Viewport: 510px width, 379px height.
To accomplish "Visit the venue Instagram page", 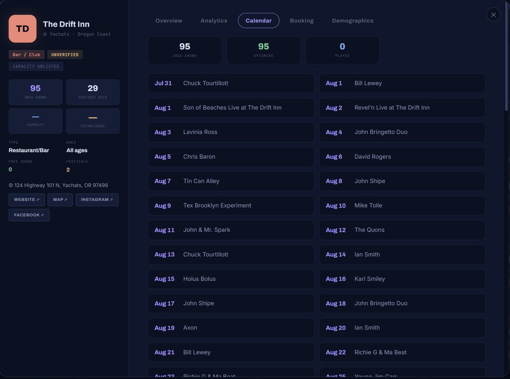I will [x=97, y=199].
